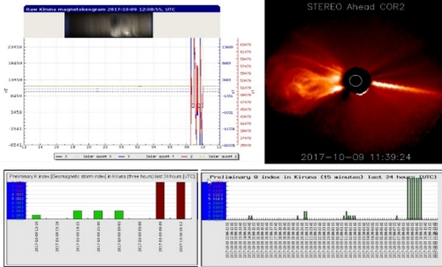Screen dimensions: 442x267
Task: Click the Raw Kiruna magnetokeogram title bar
Action: click(121, 9)
